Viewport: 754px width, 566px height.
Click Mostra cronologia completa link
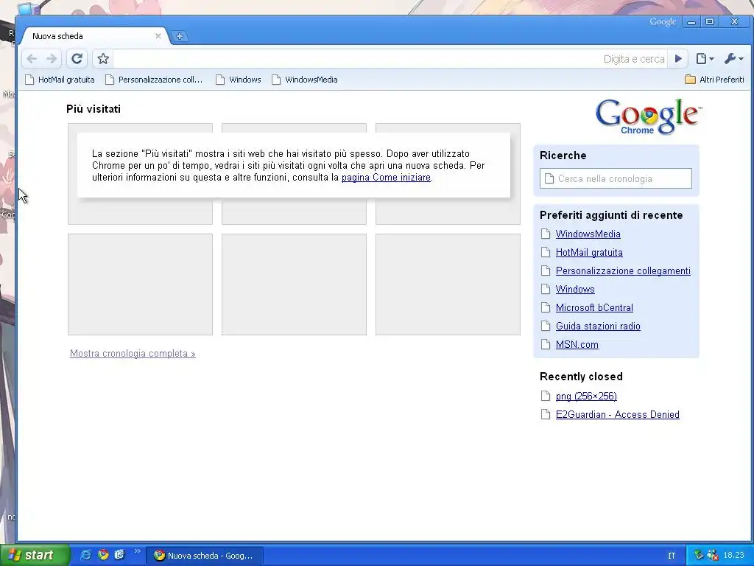[x=133, y=353]
